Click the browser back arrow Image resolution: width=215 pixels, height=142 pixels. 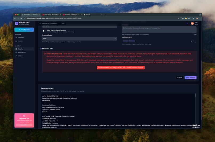[15, 18]
